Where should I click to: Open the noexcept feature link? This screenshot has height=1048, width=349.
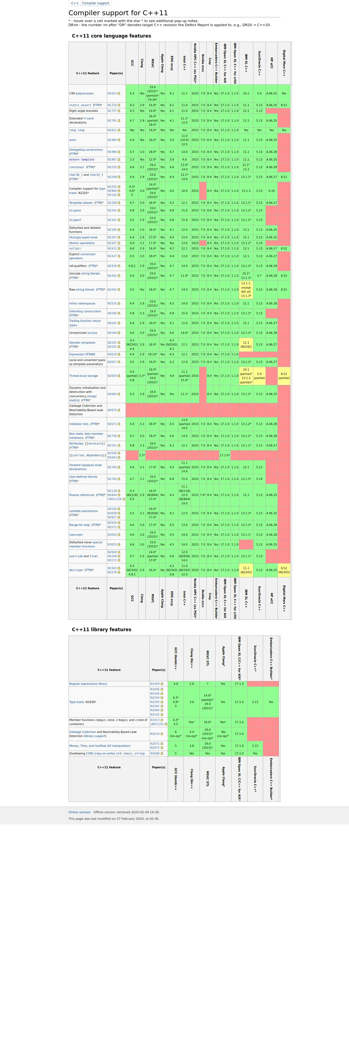(76, 535)
